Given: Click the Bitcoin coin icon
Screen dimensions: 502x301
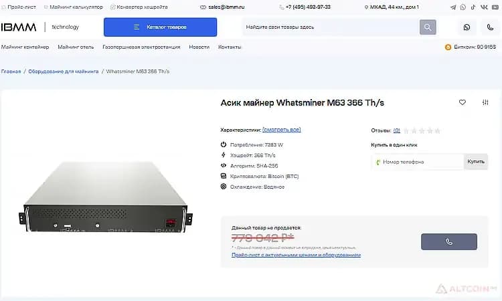Looking at the screenshot, I should click(448, 47).
